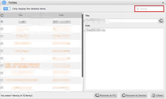Check the ninth note row checkbox
The height and width of the screenshot is (99, 166).
[2, 80]
